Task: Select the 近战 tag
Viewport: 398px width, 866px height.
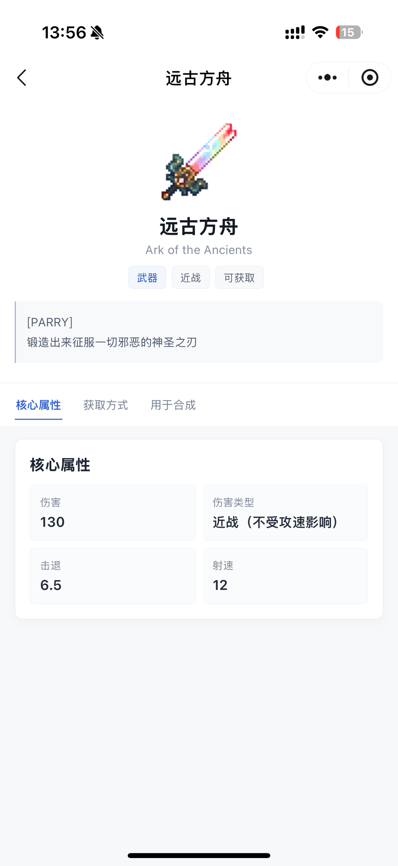Action: (x=190, y=277)
